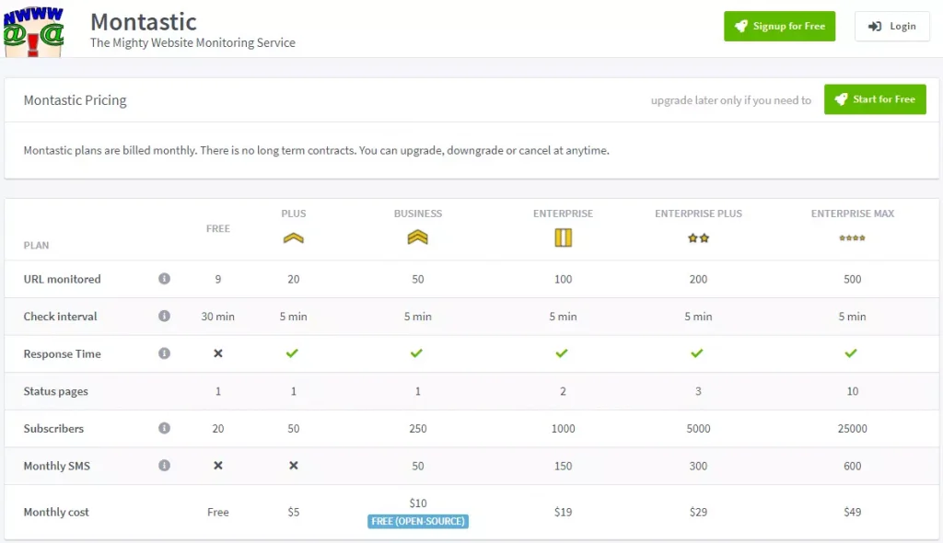Open the Login button
The image size is (943, 543).
[x=891, y=27]
